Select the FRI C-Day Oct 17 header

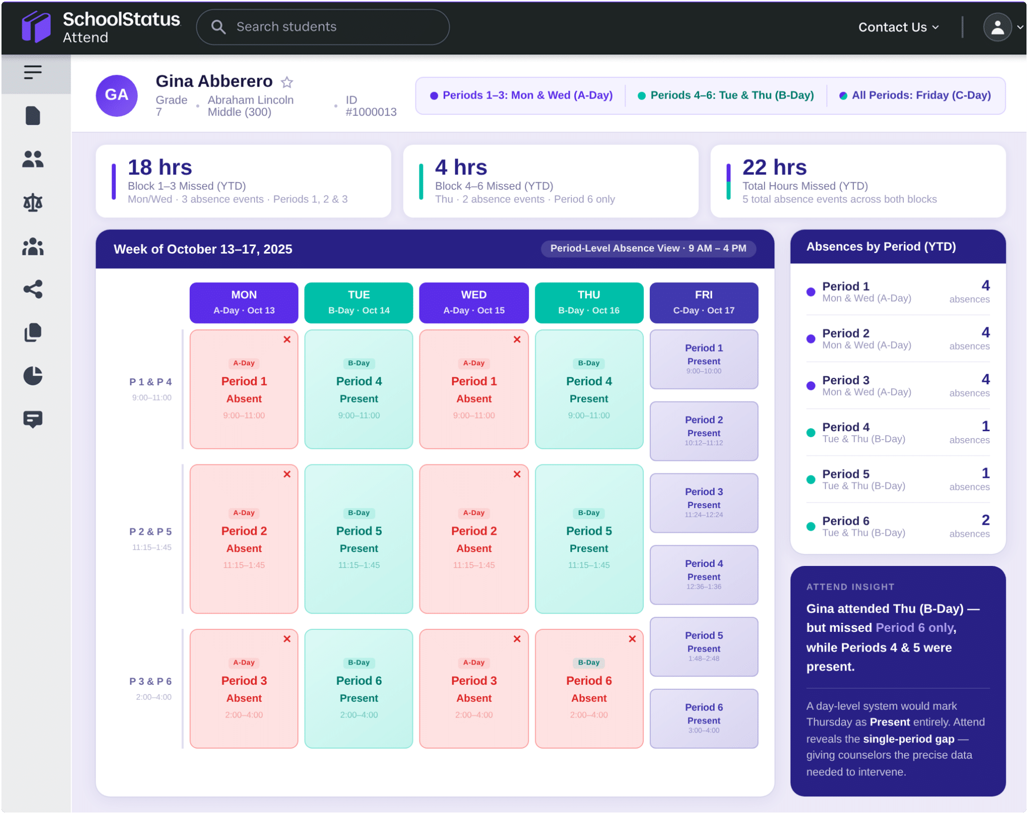point(704,302)
